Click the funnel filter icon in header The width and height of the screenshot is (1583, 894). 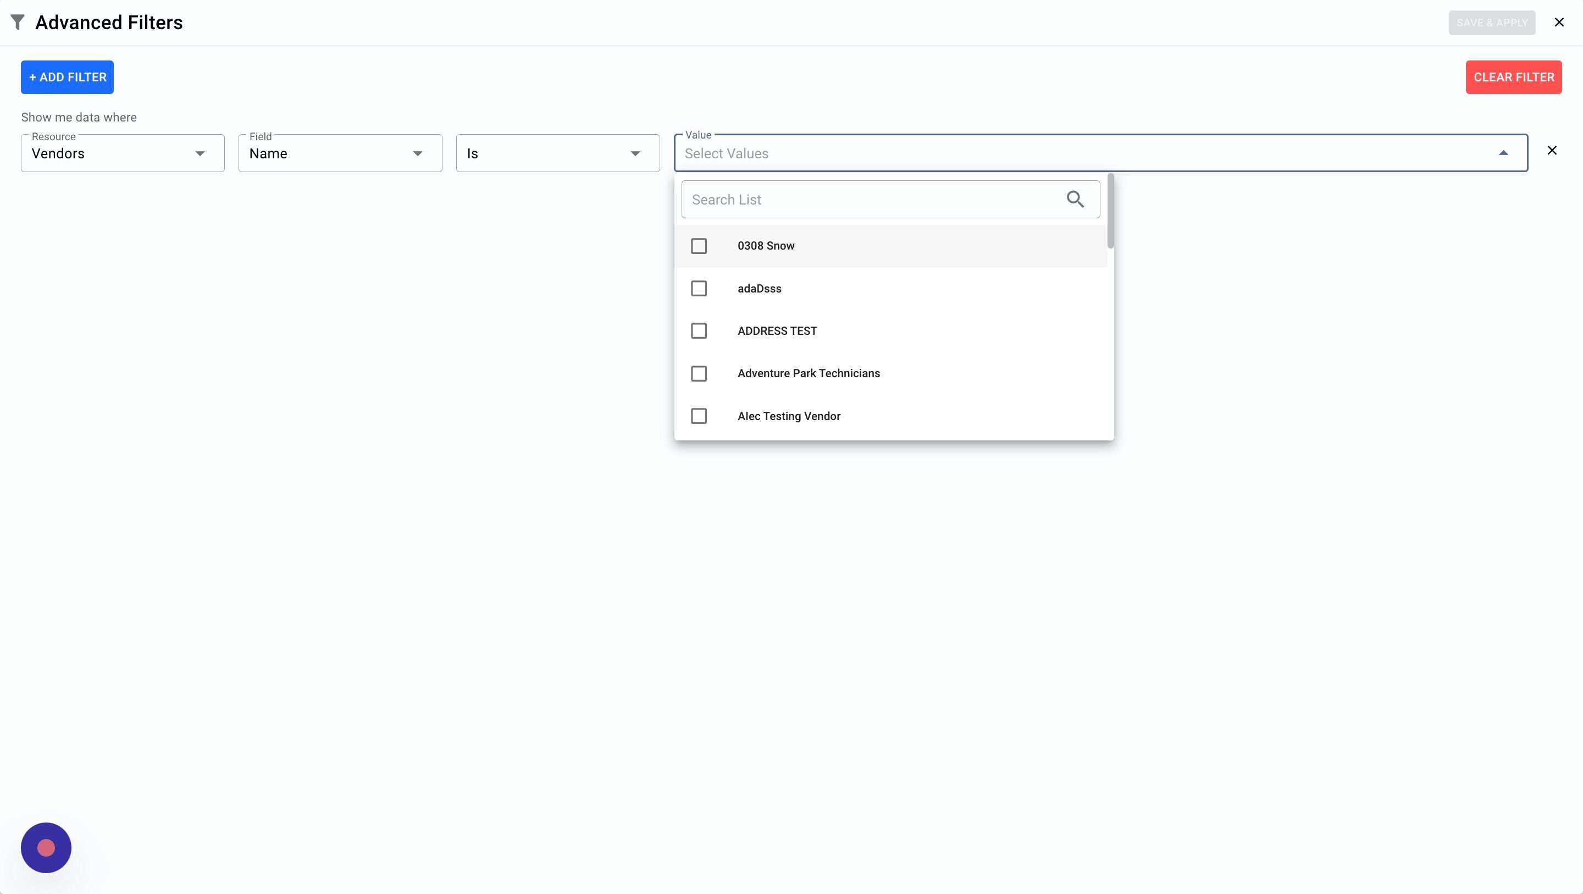click(x=18, y=23)
